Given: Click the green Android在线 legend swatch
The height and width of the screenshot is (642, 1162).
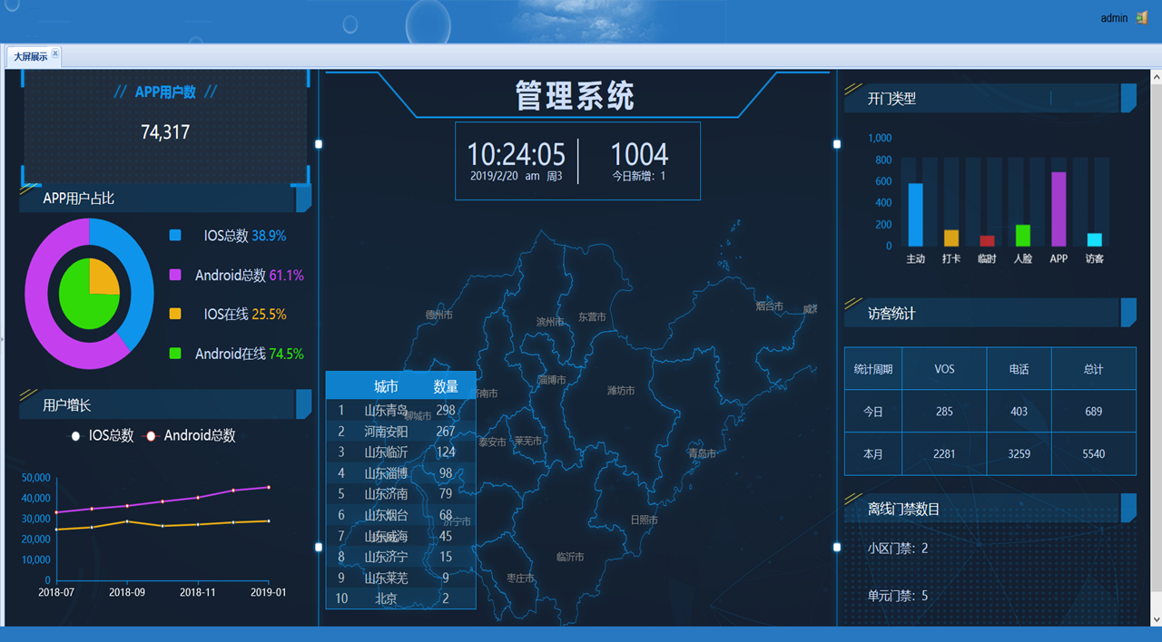Looking at the screenshot, I should click(175, 354).
